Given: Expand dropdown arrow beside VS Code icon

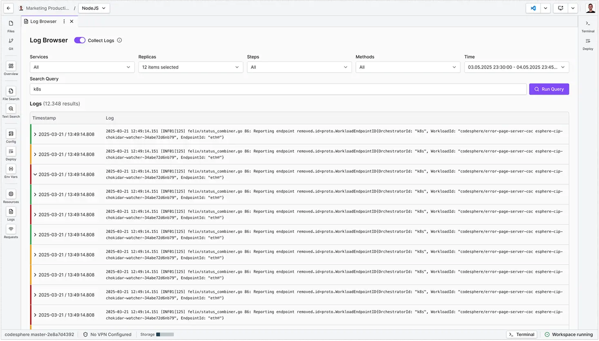Looking at the screenshot, I should (x=545, y=8).
